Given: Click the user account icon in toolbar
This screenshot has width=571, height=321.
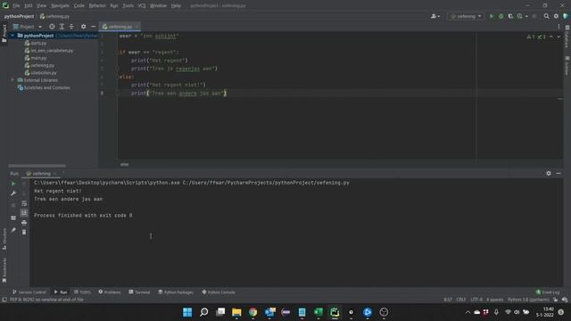Looking at the screenshot, I should coord(434,16).
